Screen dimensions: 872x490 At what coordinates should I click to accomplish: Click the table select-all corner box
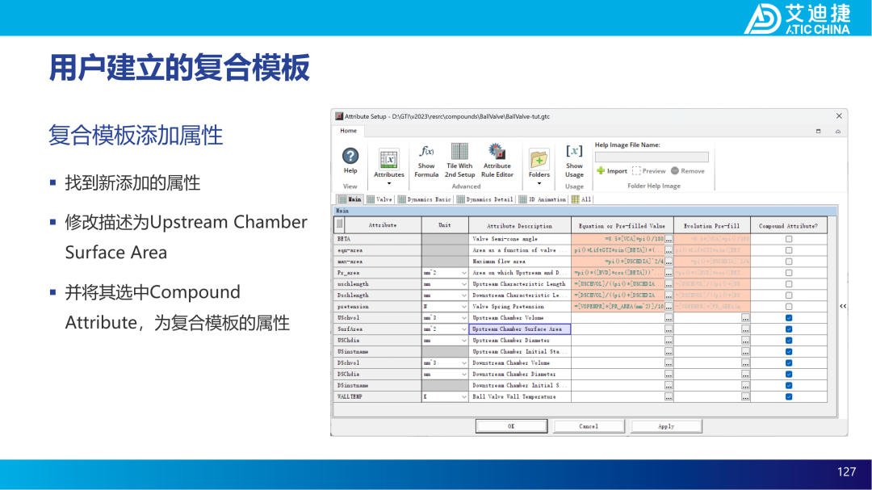point(339,224)
